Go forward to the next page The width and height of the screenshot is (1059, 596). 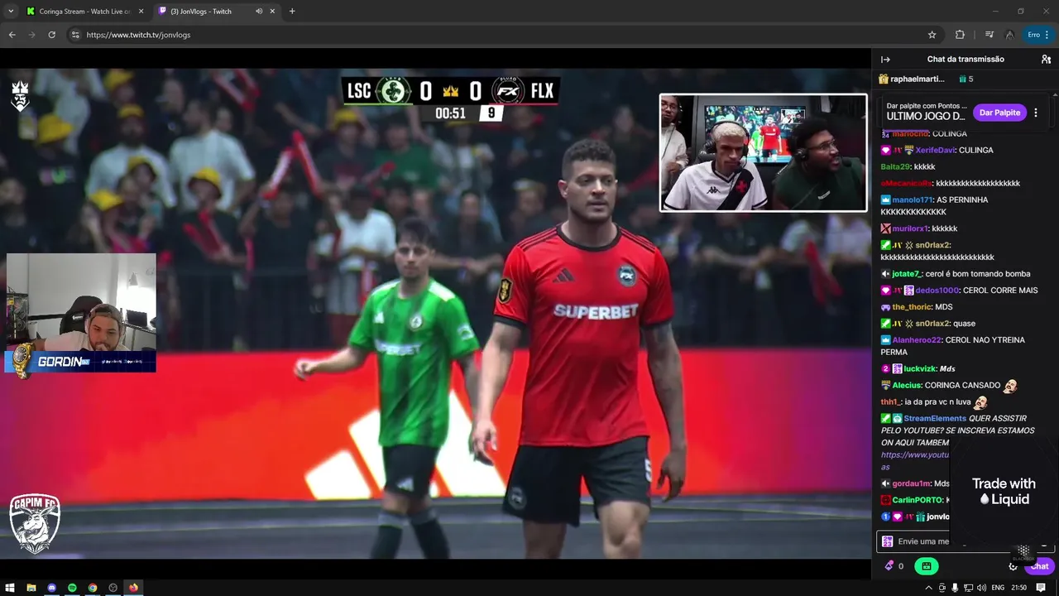click(31, 35)
